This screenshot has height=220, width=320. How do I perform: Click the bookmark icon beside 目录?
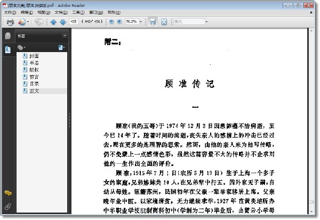25,84
